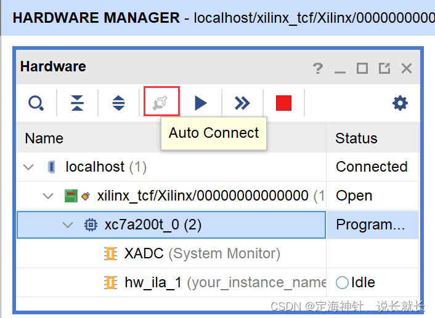Image resolution: width=435 pixels, height=318 pixels.
Task: Click the orange XADC core icon
Action: pyautogui.click(x=110, y=253)
